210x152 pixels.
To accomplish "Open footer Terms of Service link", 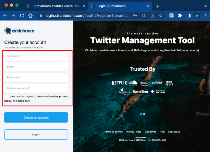I will pos(113,132).
